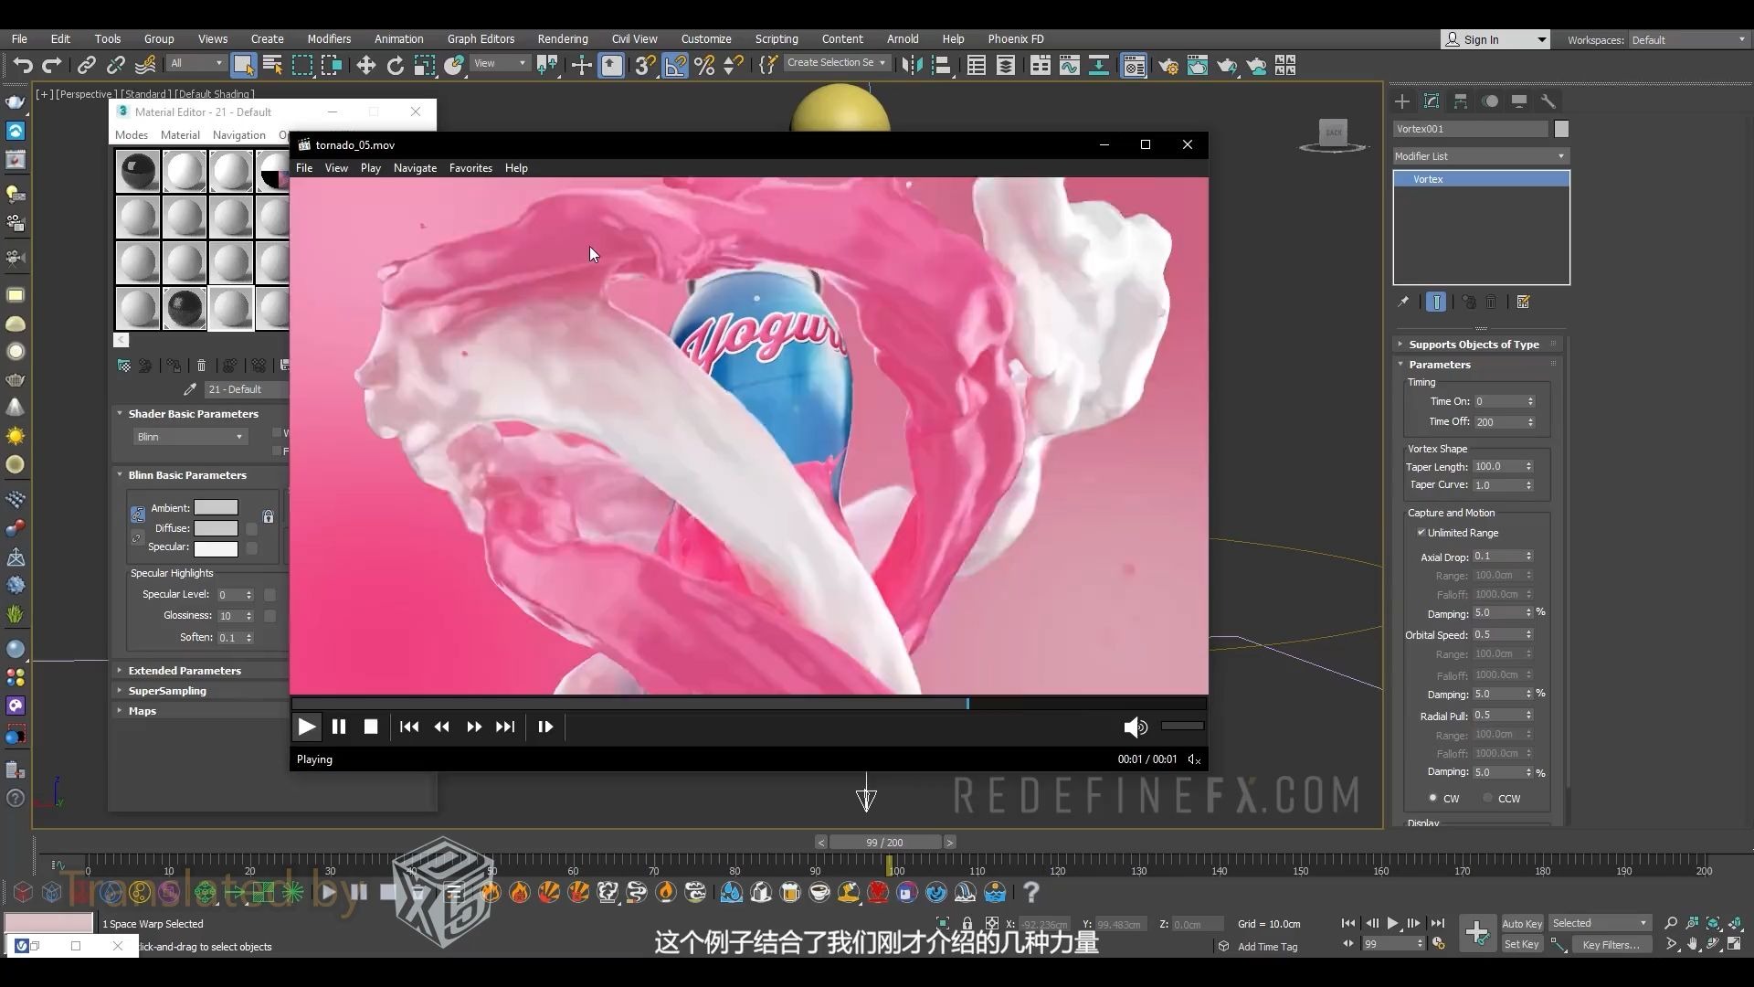Image resolution: width=1754 pixels, height=987 pixels.
Task: Click the Vortex001 object name field
Action: pos(1471,129)
